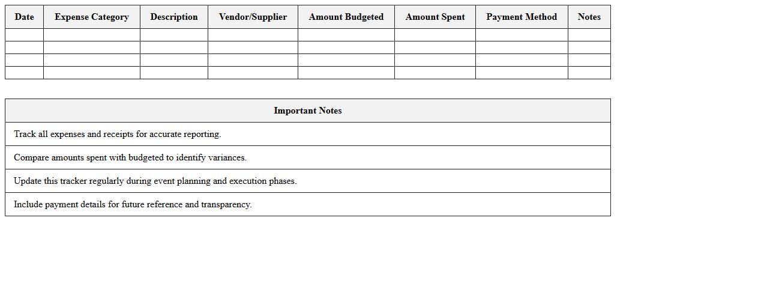
Task: Click the Expense Category column header
Action: [x=92, y=17]
